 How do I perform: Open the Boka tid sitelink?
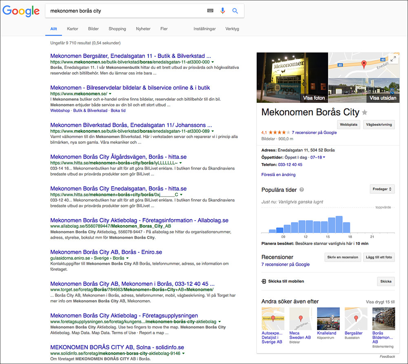pos(118,110)
